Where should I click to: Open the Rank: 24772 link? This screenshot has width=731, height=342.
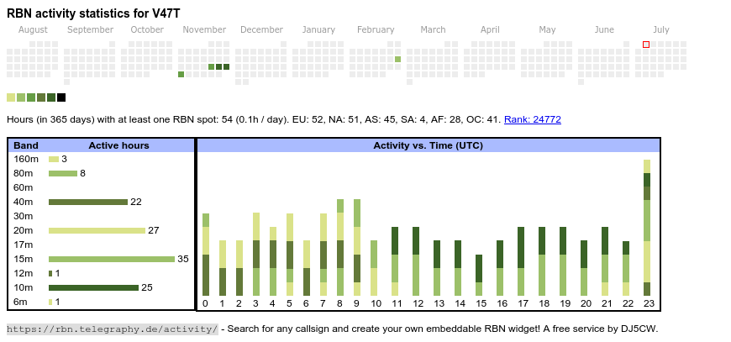coord(532,119)
